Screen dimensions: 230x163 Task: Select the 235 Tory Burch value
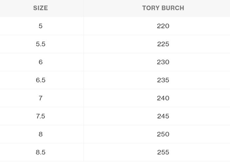pos(163,80)
